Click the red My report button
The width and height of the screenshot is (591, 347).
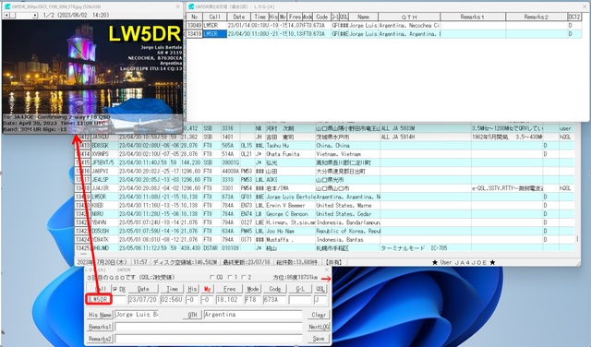(x=207, y=289)
